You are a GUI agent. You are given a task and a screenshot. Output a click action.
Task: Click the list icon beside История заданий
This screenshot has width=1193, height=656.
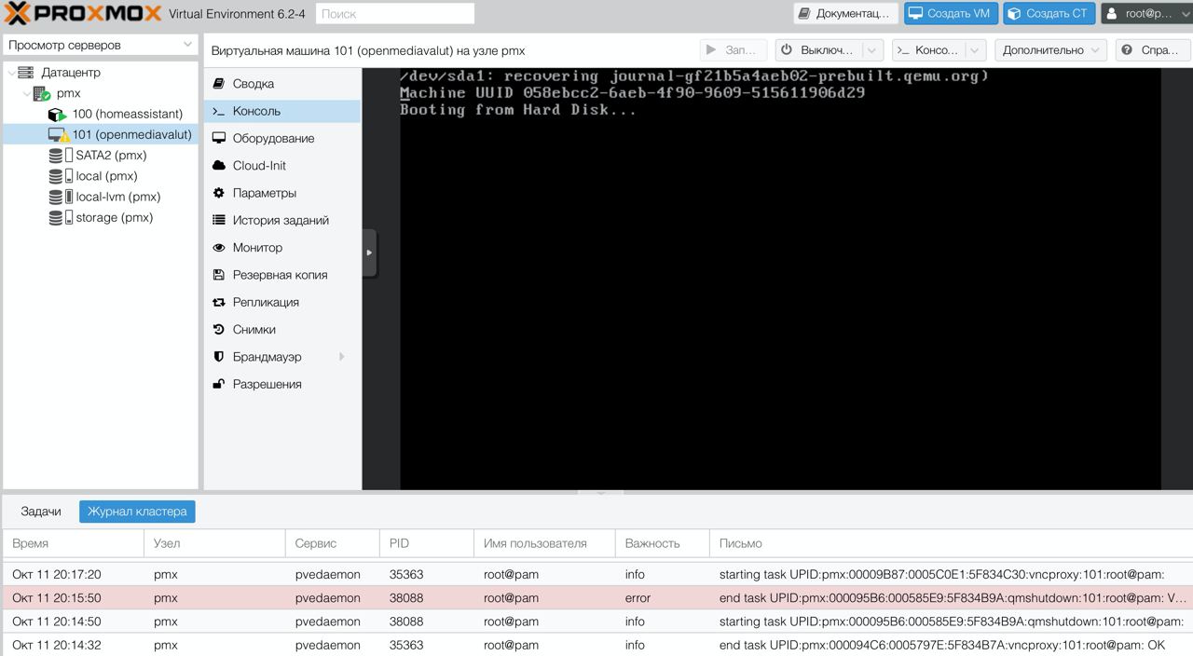219,220
